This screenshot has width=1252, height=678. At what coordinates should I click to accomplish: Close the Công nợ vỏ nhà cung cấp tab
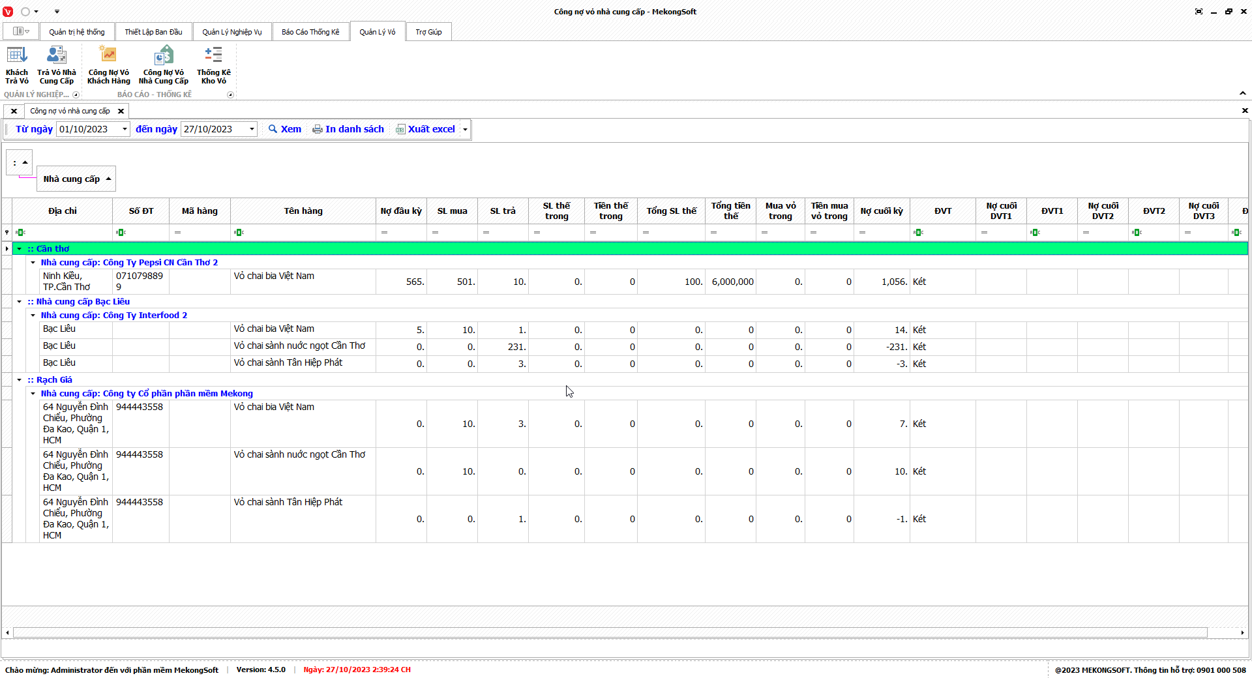[121, 111]
